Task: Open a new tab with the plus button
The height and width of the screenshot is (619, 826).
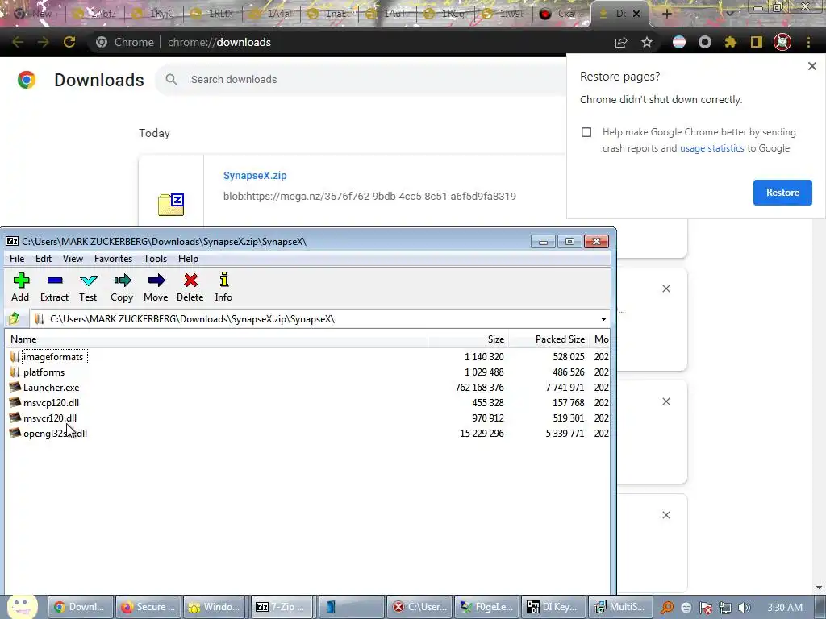Action: [x=666, y=14]
